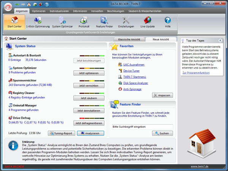Open the Anti-Spionage link
228x171 pixels.
coord(132,89)
